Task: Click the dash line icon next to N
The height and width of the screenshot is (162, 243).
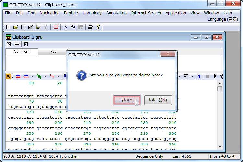Action: [17, 44]
